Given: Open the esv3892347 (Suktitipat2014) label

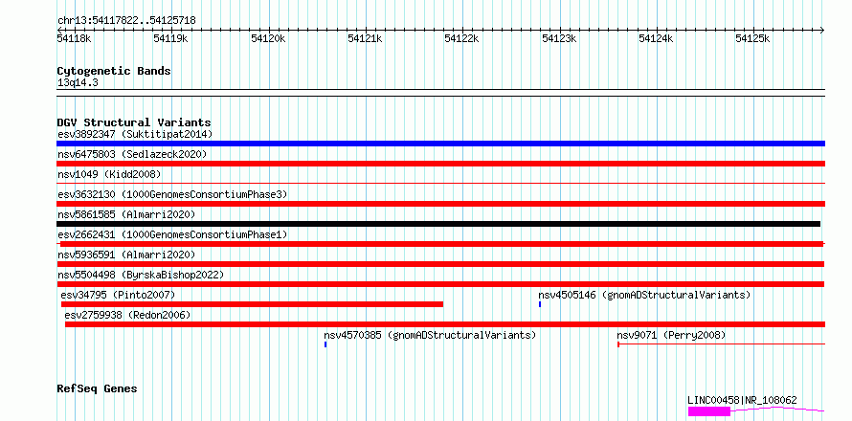Looking at the screenshot, I should click(x=135, y=134).
